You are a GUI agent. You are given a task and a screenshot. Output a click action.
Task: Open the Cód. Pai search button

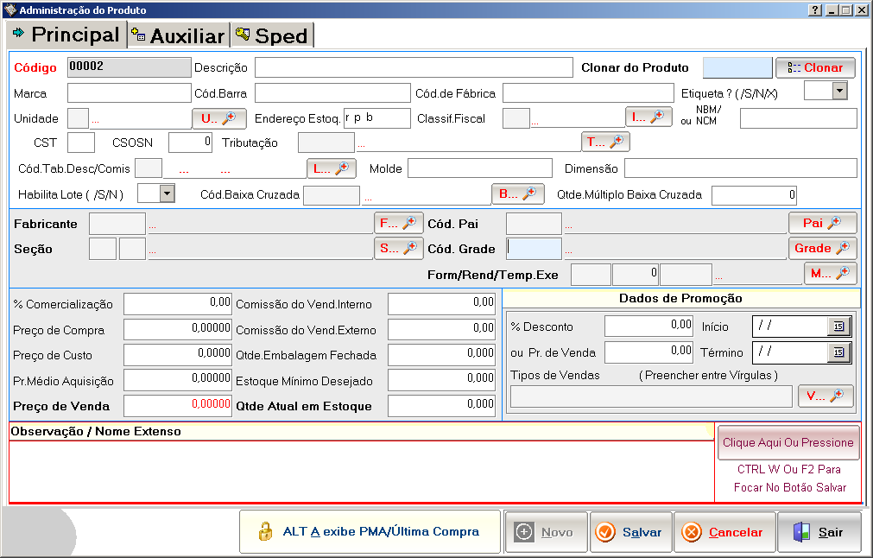coord(822,223)
